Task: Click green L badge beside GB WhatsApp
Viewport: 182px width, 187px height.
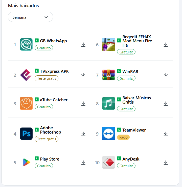Action: coord(37,40)
